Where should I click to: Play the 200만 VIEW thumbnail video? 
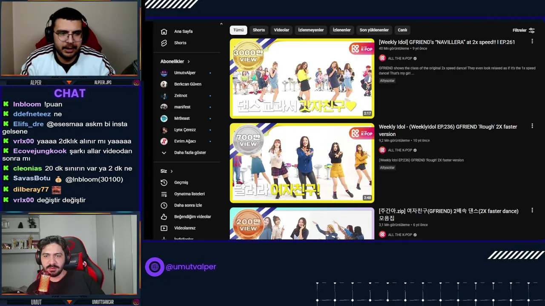point(302,224)
